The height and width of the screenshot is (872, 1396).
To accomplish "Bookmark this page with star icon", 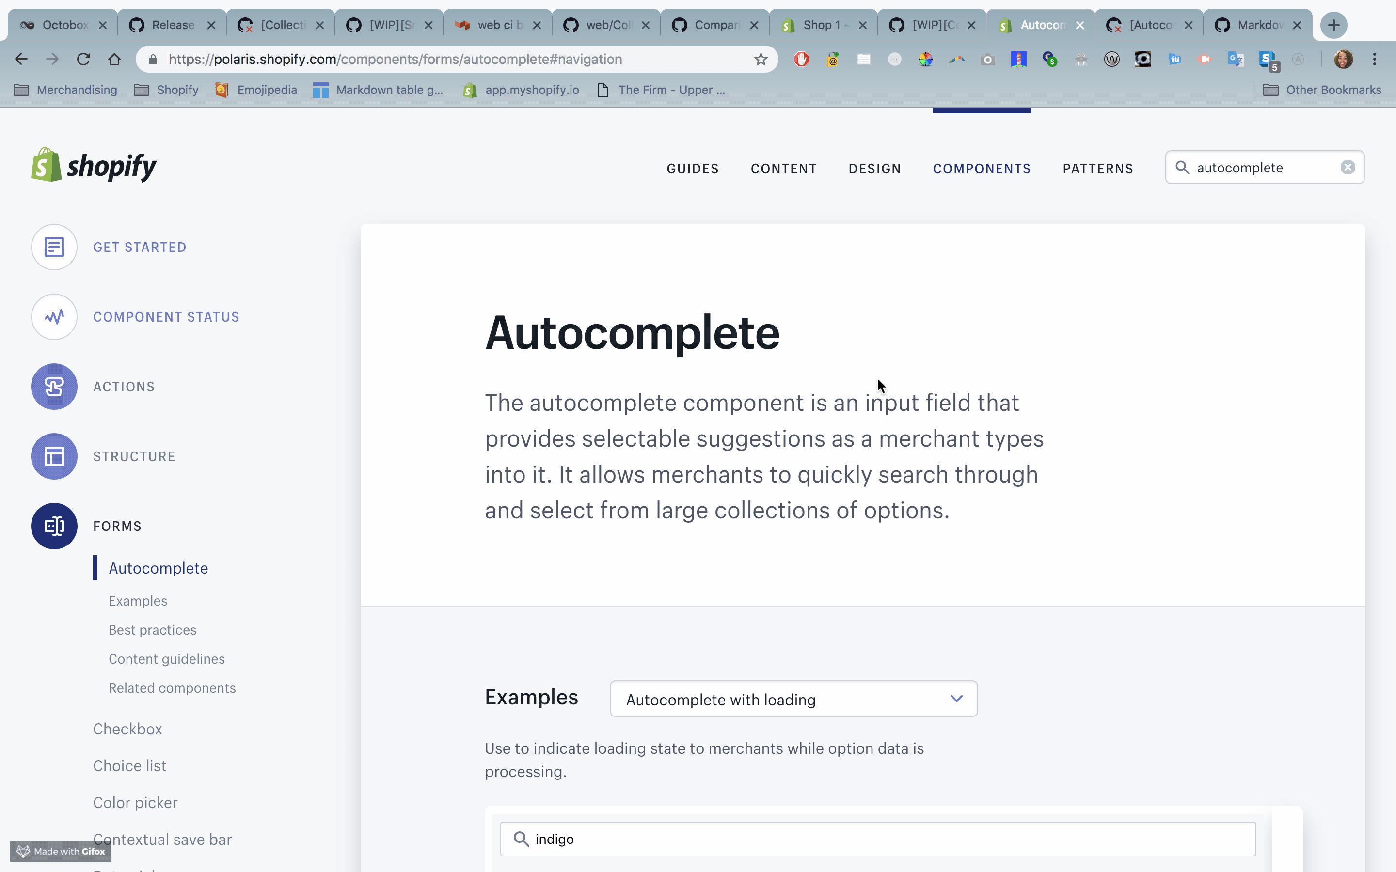I will coord(761,59).
